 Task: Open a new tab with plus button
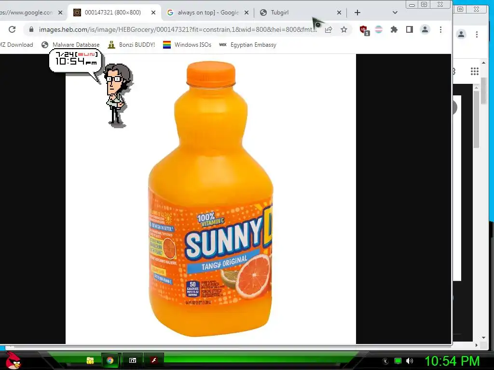(357, 13)
